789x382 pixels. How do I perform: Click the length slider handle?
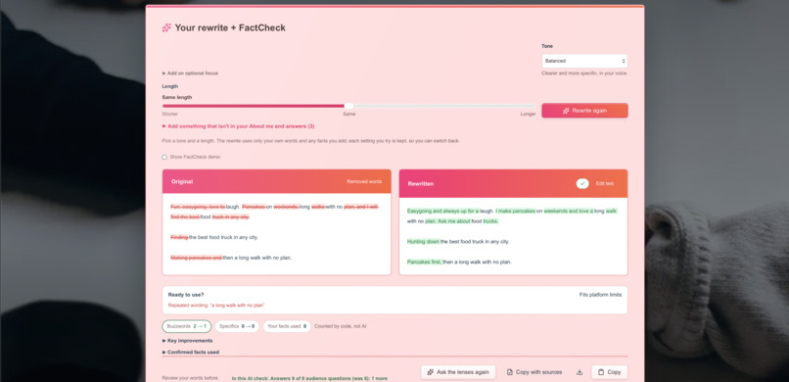(x=348, y=106)
